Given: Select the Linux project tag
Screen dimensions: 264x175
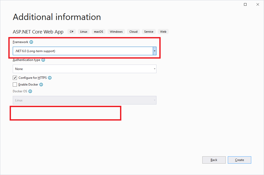Looking at the screenshot, I should (x=83, y=31).
